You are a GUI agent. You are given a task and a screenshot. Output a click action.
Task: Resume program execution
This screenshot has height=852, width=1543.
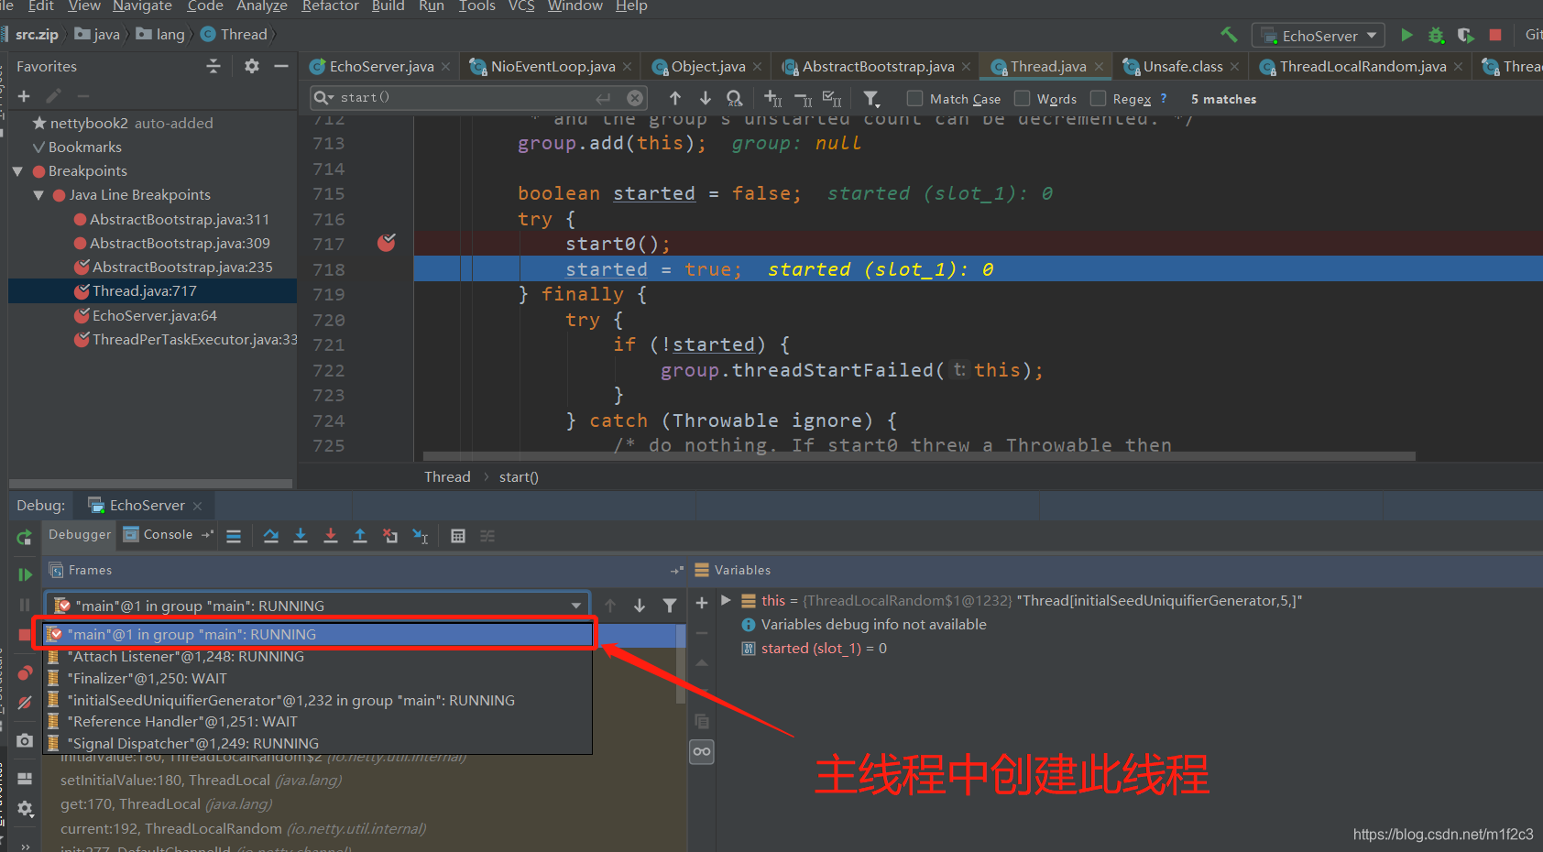click(25, 574)
